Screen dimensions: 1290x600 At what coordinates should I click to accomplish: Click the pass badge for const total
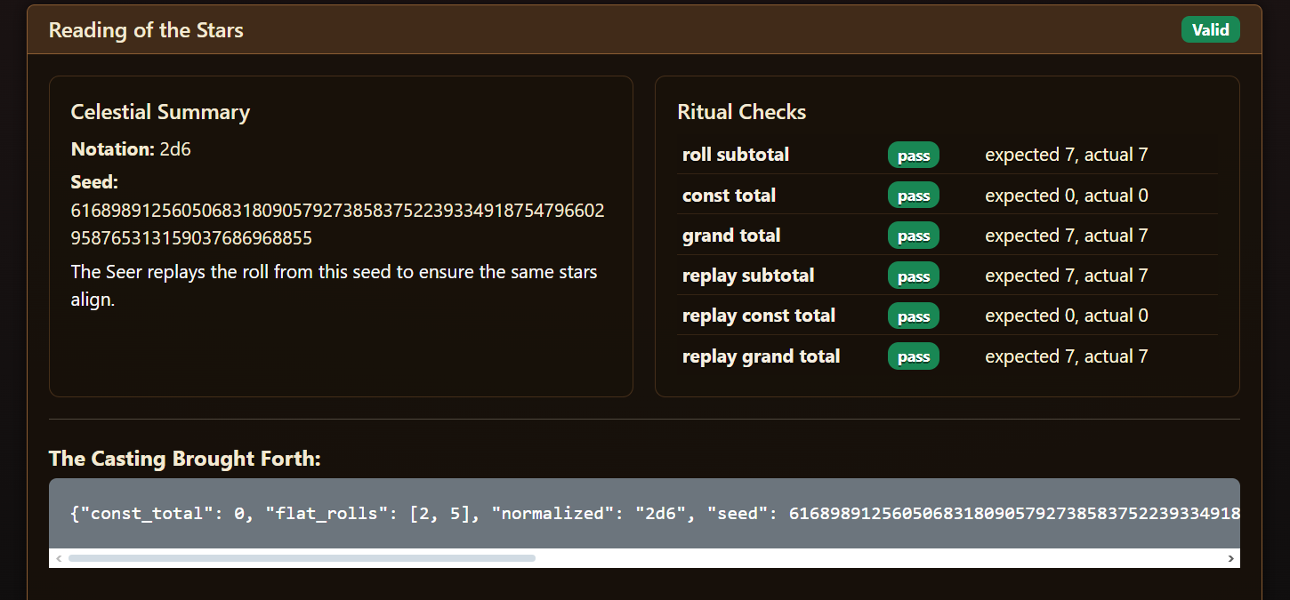913,196
